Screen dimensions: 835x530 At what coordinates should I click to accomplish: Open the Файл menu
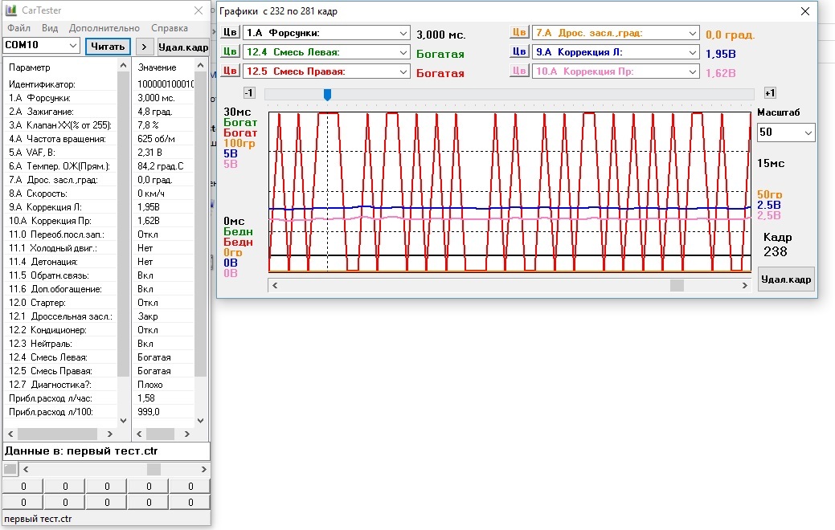18,28
